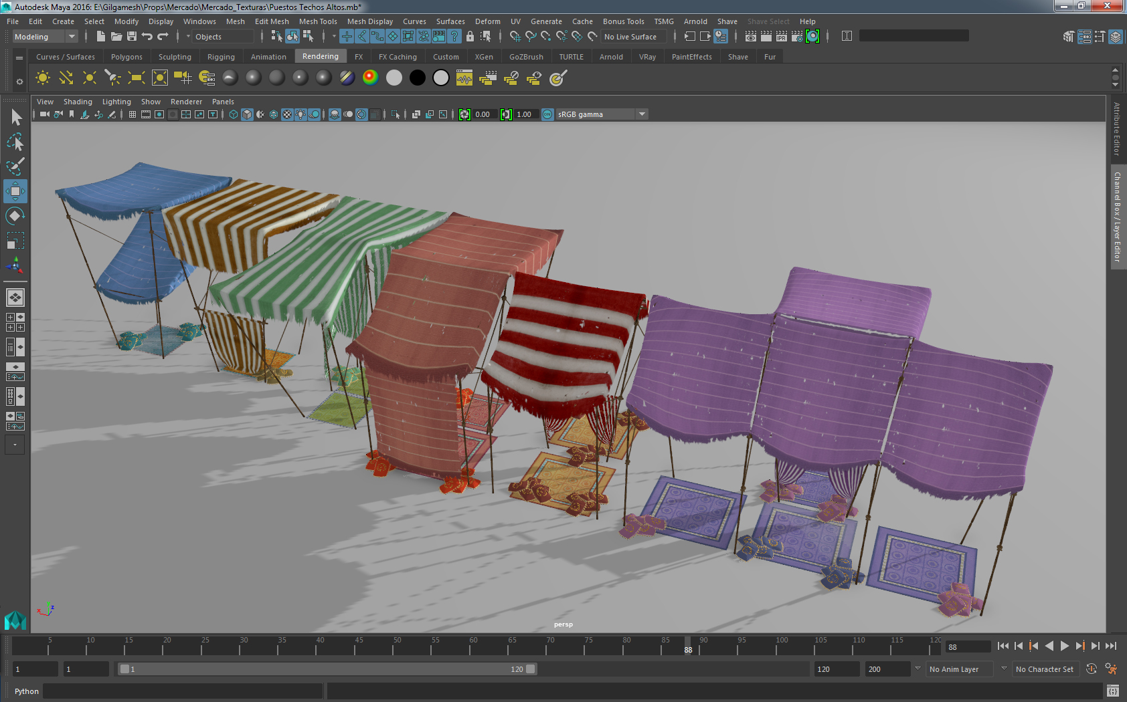Image resolution: width=1127 pixels, height=702 pixels.
Task: Toggle textured display in the viewport
Action: click(x=287, y=114)
